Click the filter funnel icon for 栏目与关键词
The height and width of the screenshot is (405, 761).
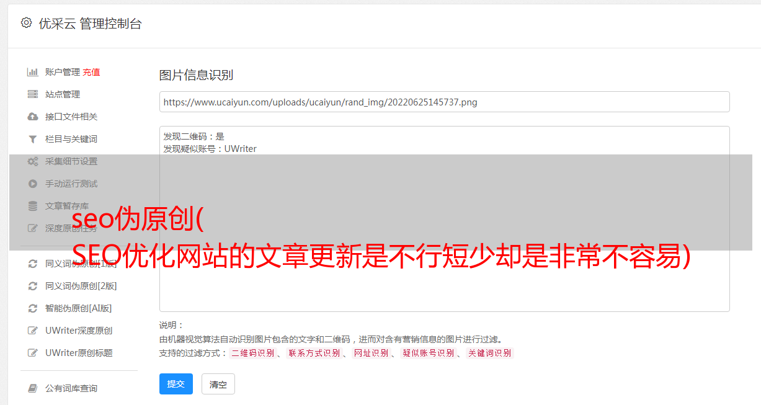pyautogui.click(x=33, y=139)
